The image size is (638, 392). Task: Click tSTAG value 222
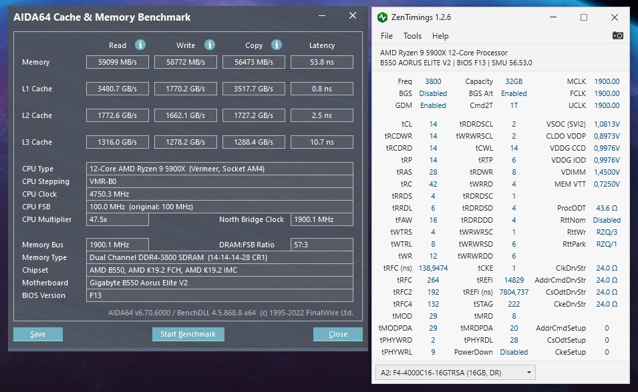pos(514,304)
